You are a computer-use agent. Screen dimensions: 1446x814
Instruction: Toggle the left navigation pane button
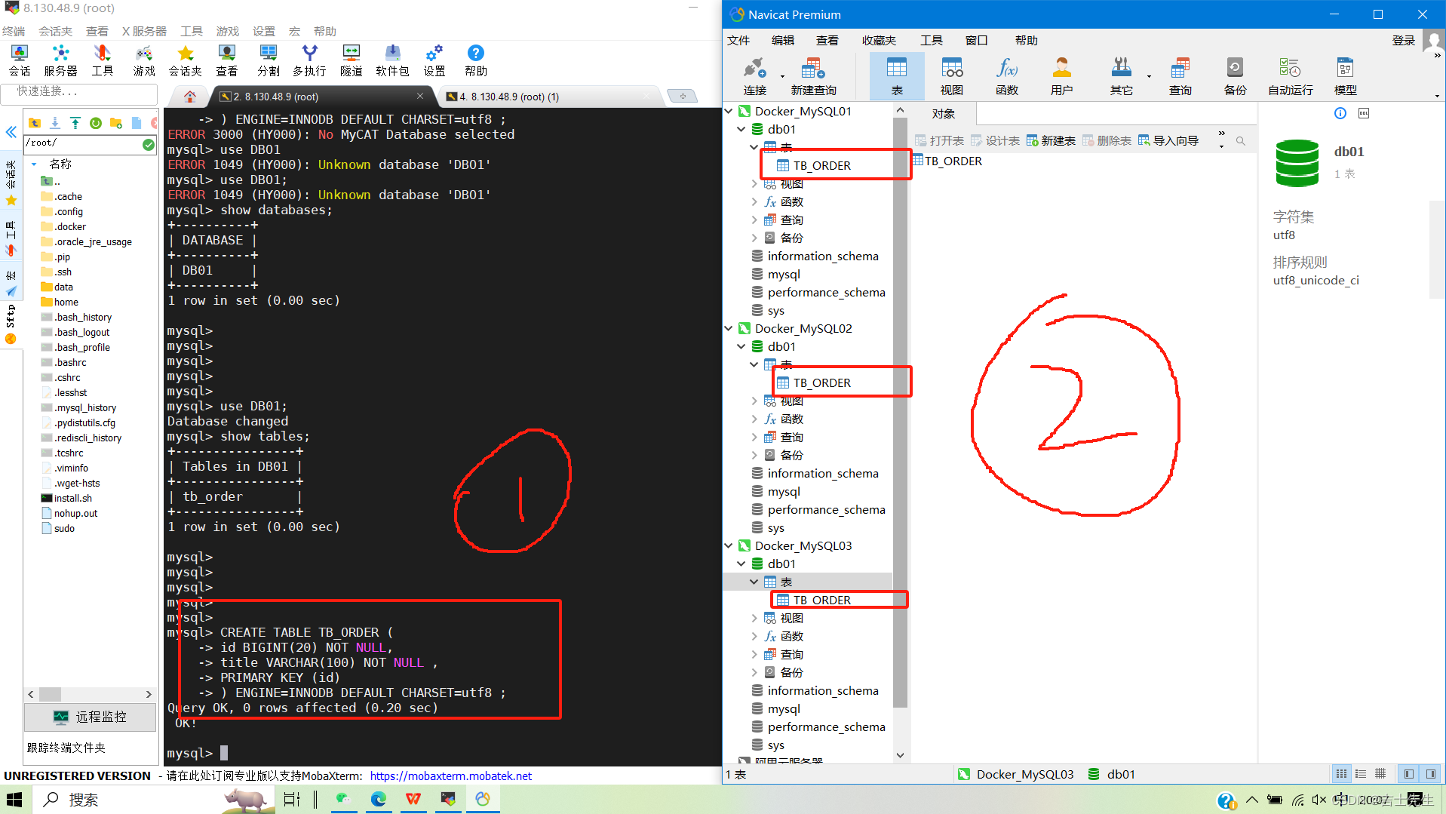(x=1409, y=774)
